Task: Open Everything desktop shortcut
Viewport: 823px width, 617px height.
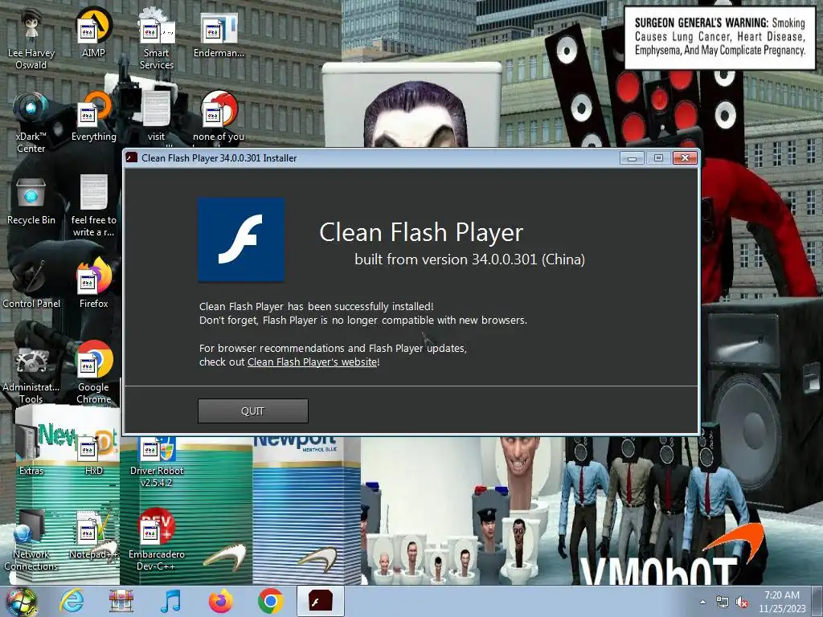Action: coord(93,117)
